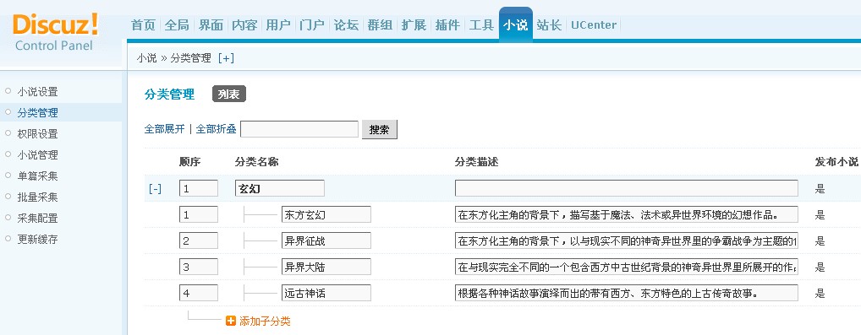Open 权限设置 in the sidebar
Screen dimensions: 861x335
pyautogui.click(x=37, y=134)
